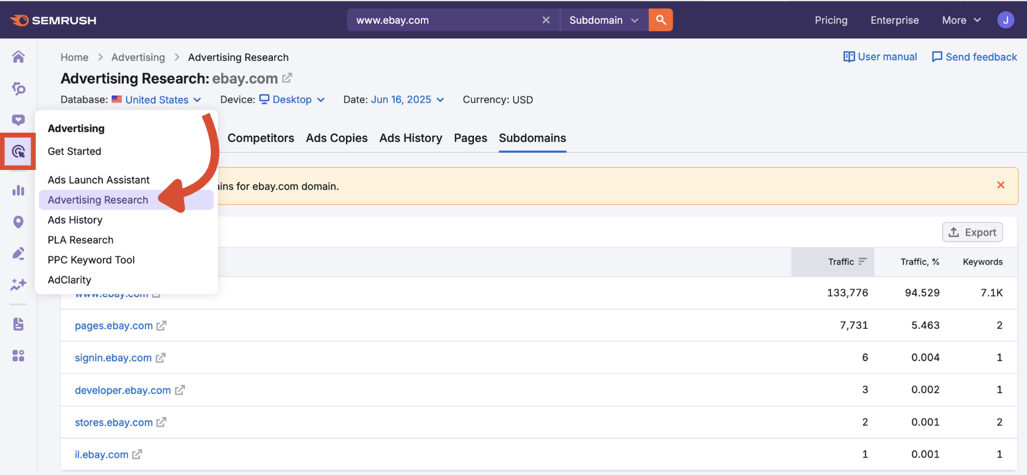Switch to the Ads History tab

(x=411, y=138)
